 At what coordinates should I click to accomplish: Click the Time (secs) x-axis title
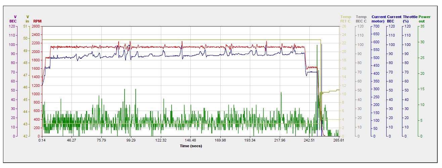pyautogui.click(x=190, y=146)
